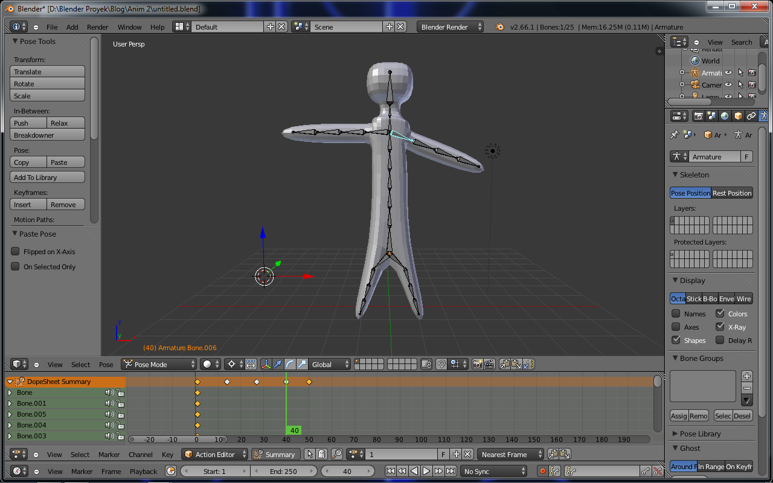Screen dimensions: 773x483
Task: Open the File menu
Action: click(x=52, y=27)
